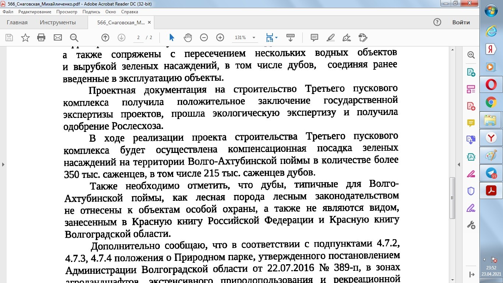This screenshot has height=283, width=503.
Task: Toggle the left navigation pane open
Action: pyautogui.click(x=3, y=164)
